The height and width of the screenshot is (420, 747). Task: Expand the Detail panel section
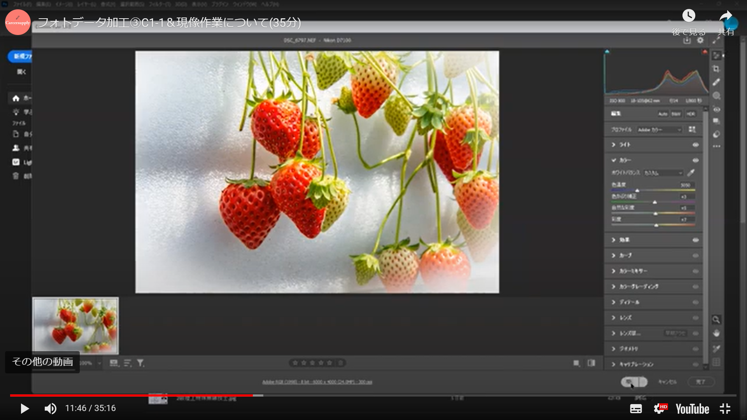[x=614, y=302]
